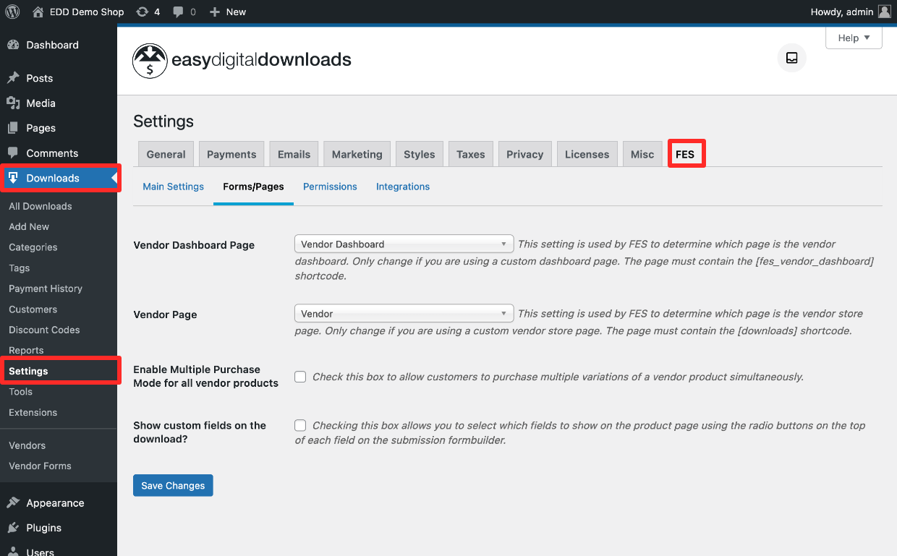The image size is (897, 556).
Task: Open Posts menu item
Action: (59, 78)
